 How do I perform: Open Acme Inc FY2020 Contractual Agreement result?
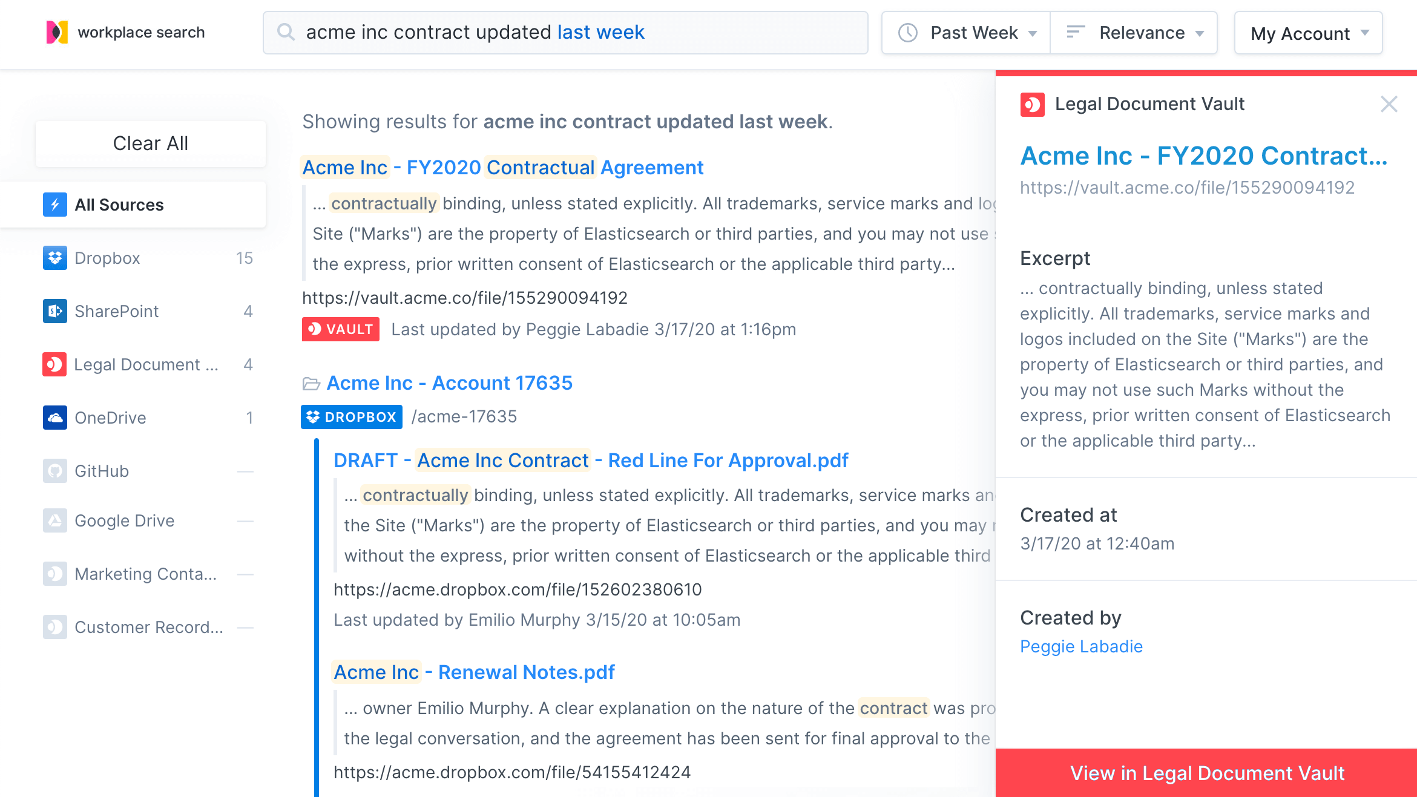click(x=502, y=168)
